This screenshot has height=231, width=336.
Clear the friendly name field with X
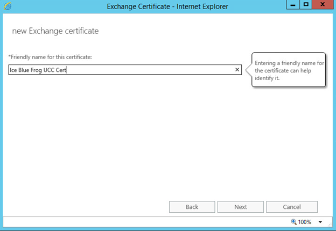(x=237, y=70)
